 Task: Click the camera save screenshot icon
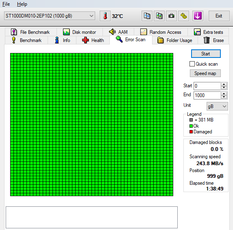click(x=171, y=16)
